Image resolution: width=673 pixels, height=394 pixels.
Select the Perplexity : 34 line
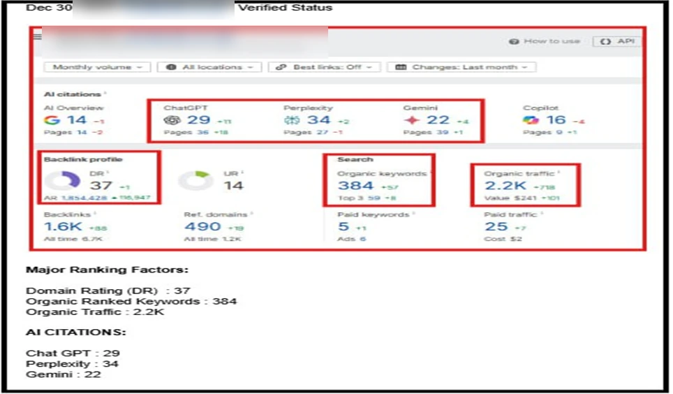[72, 364]
